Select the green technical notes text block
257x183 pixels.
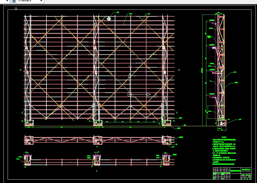point(224,149)
